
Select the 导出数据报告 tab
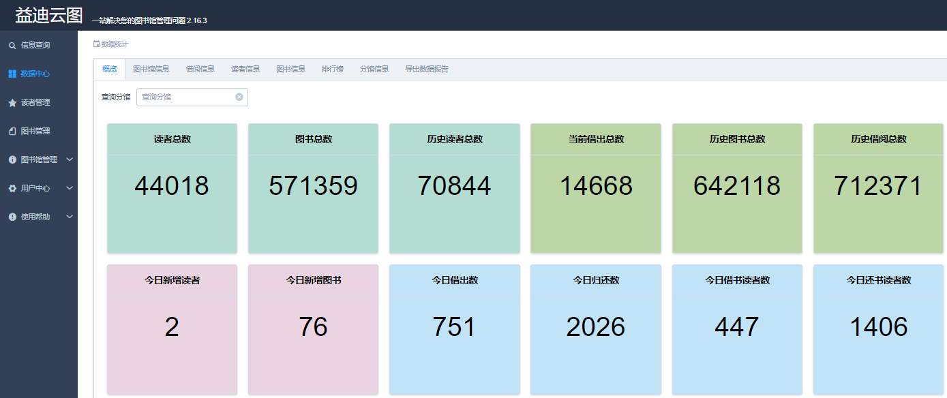426,69
